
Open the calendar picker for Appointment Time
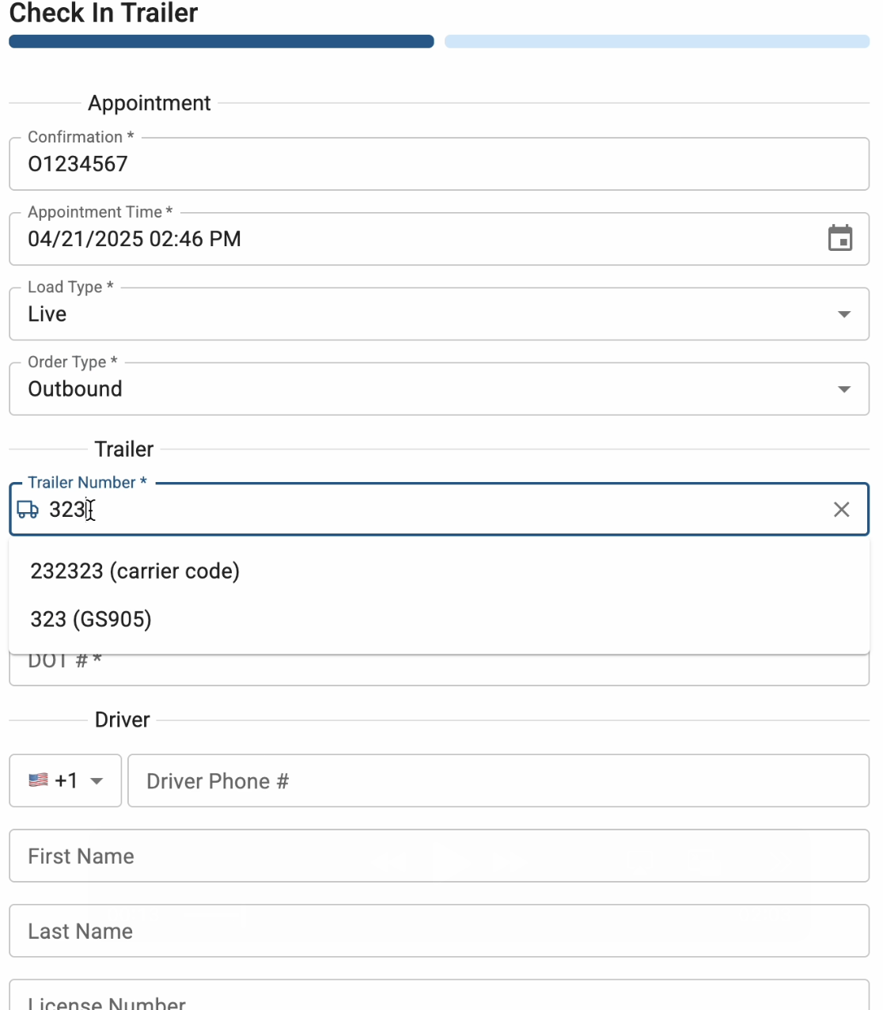pos(839,238)
